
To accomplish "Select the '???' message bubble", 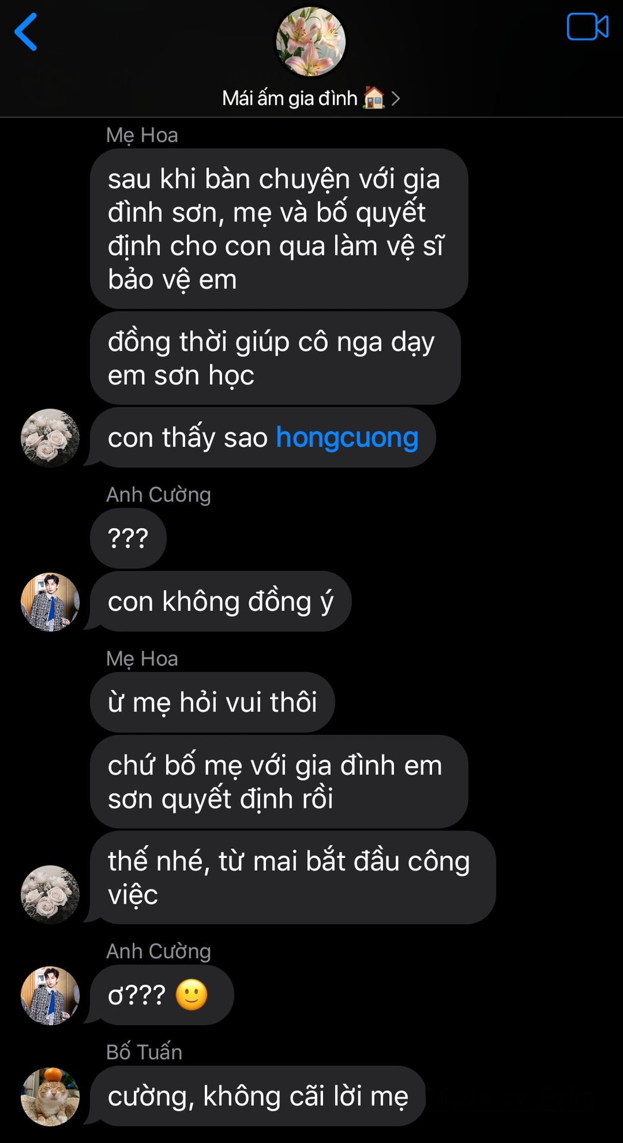I will point(128,538).
